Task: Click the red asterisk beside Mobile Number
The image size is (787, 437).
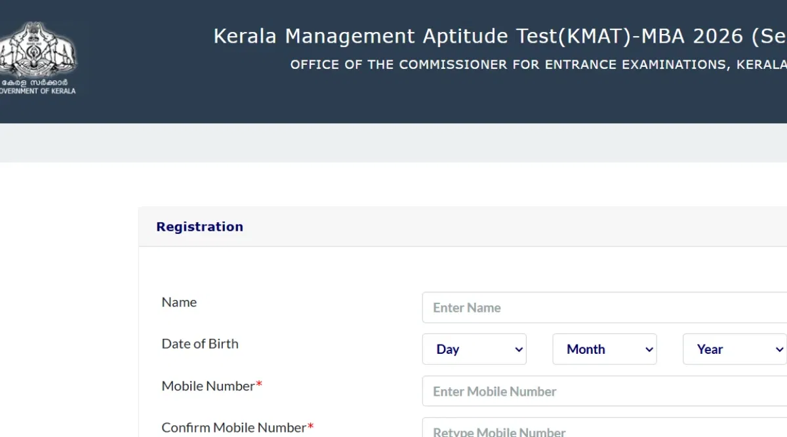Action: coord(258,382)
